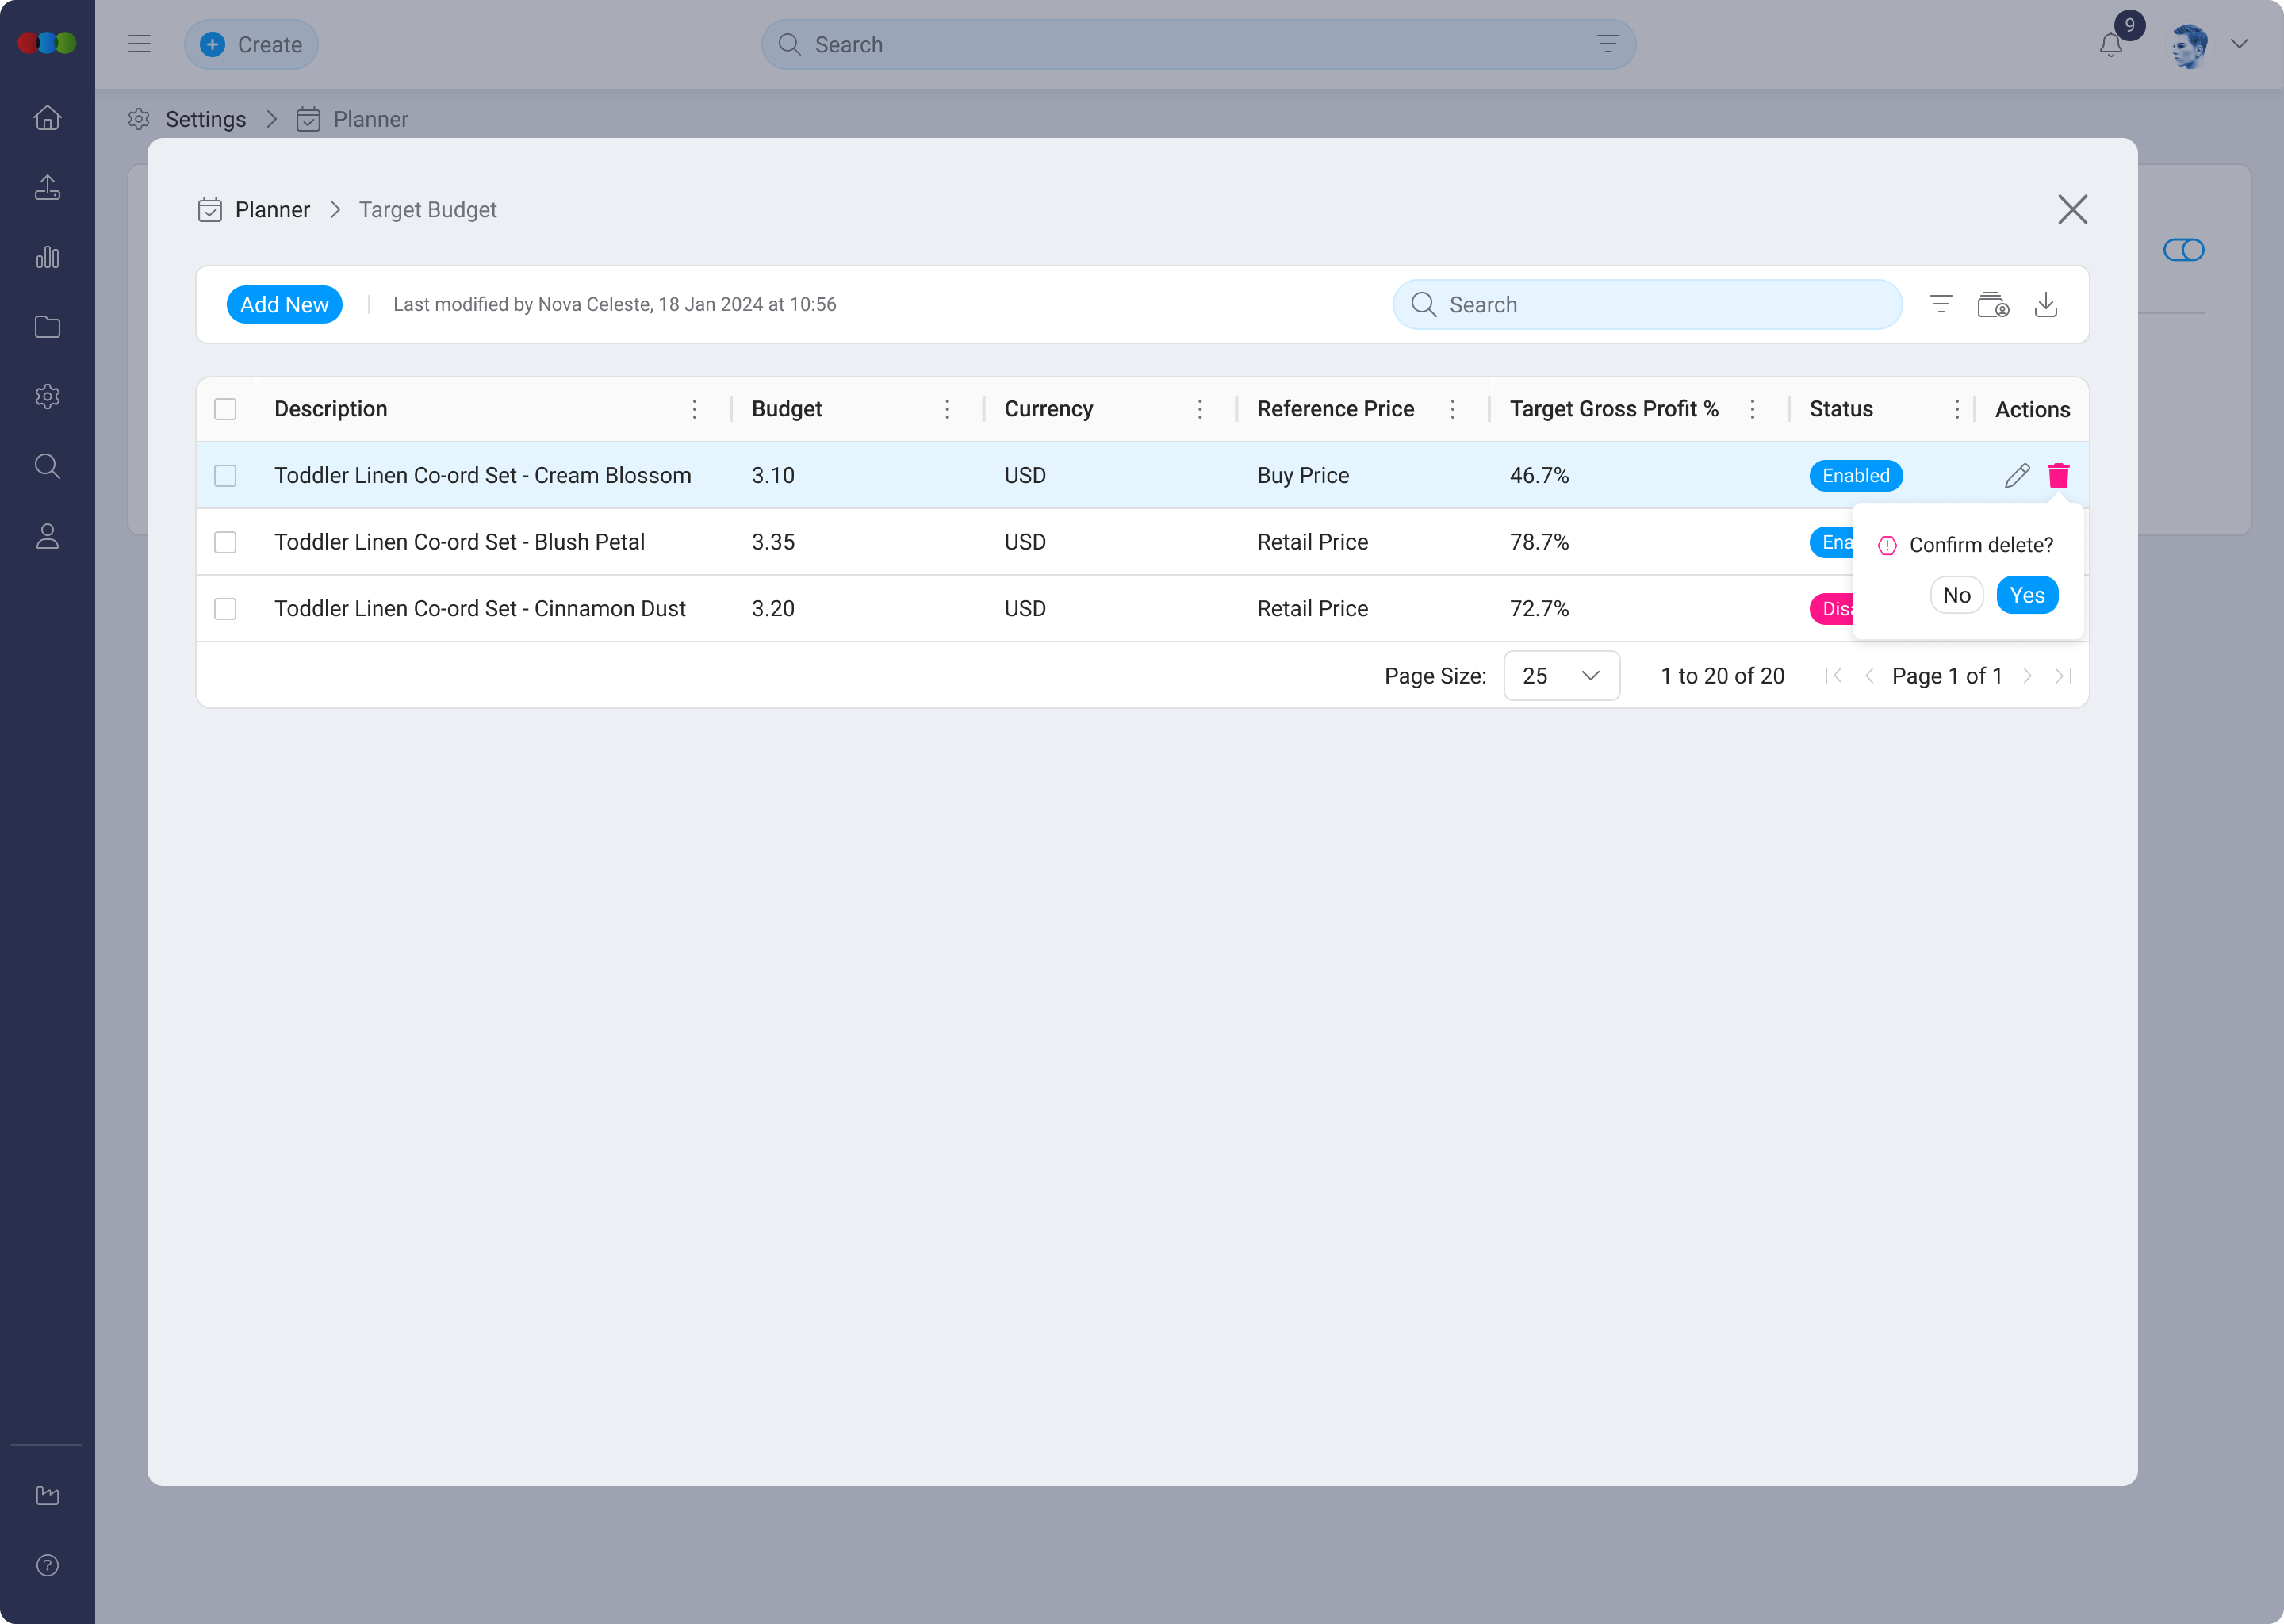This screenshot has width=2284, height=1624.
Task: Open the table filter icon beside the search field
Action: (1940, 304)
